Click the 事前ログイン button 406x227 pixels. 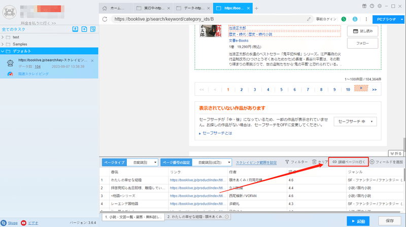click(326, 19)
